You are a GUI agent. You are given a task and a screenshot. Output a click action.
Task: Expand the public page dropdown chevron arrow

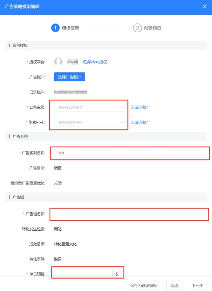(122, 107)
